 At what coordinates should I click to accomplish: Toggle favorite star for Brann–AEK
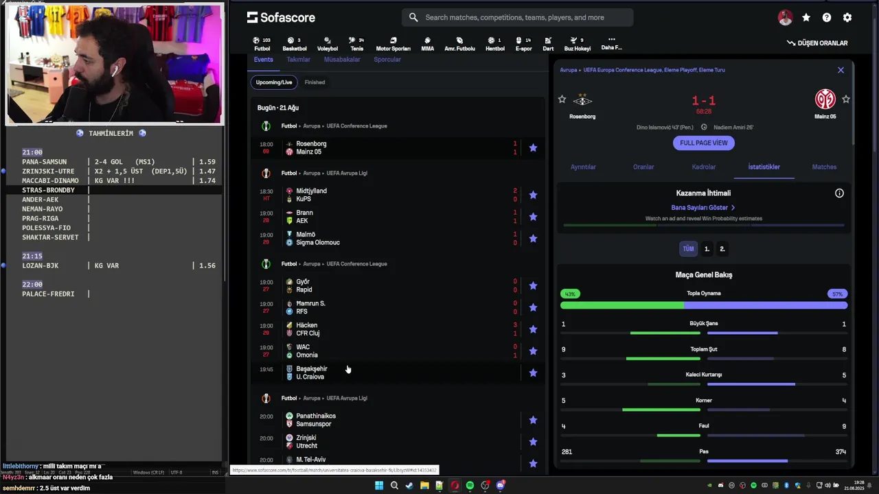click(533, 217)
